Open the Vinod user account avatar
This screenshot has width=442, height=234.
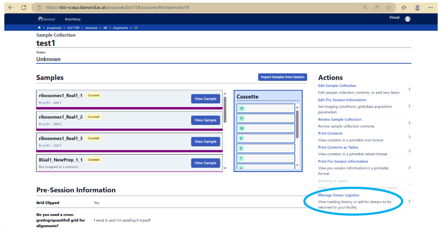pos(408,19)
